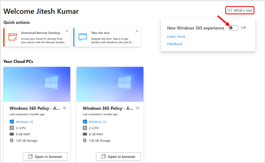Click the megaphone icon in What's new
The width and height of the screenshot is (265, 163).
230,10
